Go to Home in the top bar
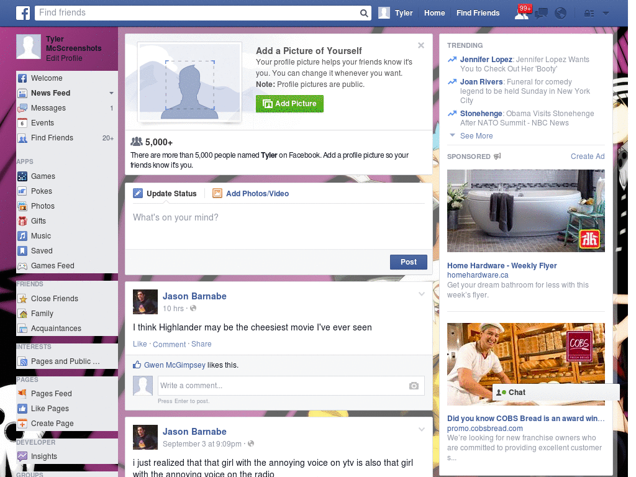Viewport: 636px width, 477px height. click(x=434, y=13)
